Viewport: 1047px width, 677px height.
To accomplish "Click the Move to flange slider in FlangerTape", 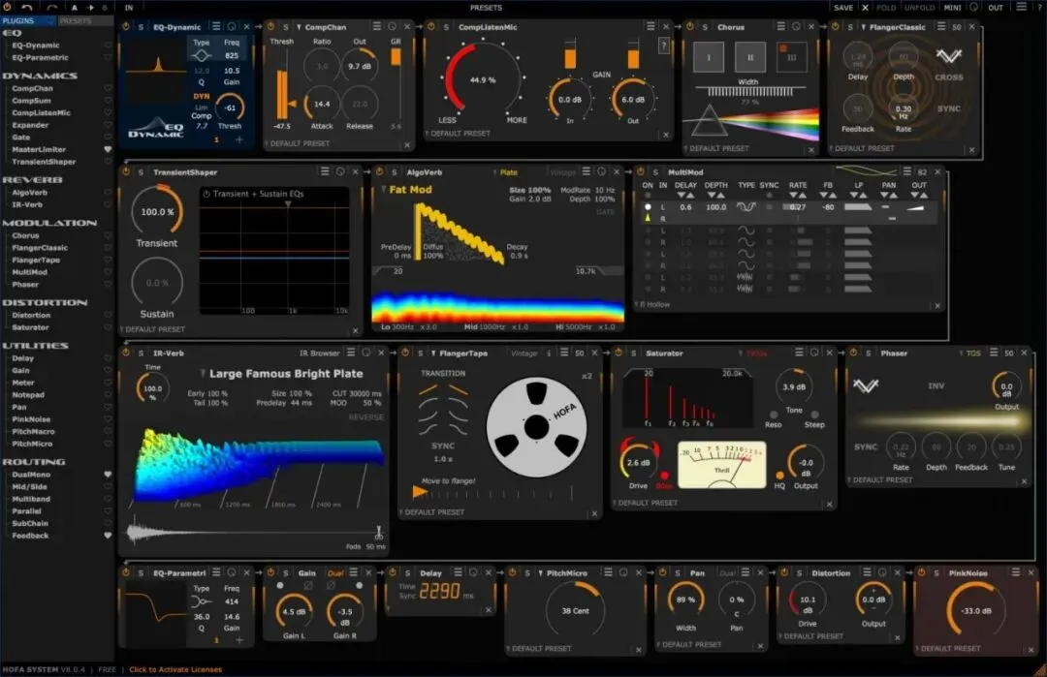I will (x=492, y=493).
